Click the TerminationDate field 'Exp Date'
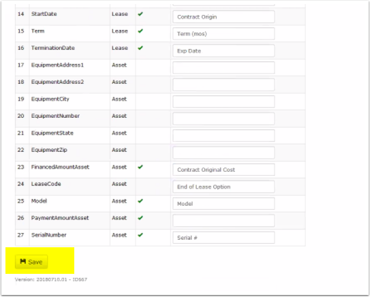 point(223,50)
